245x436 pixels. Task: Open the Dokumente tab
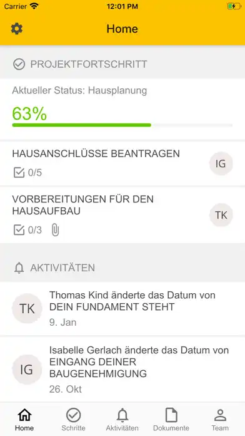pos(171,419)
